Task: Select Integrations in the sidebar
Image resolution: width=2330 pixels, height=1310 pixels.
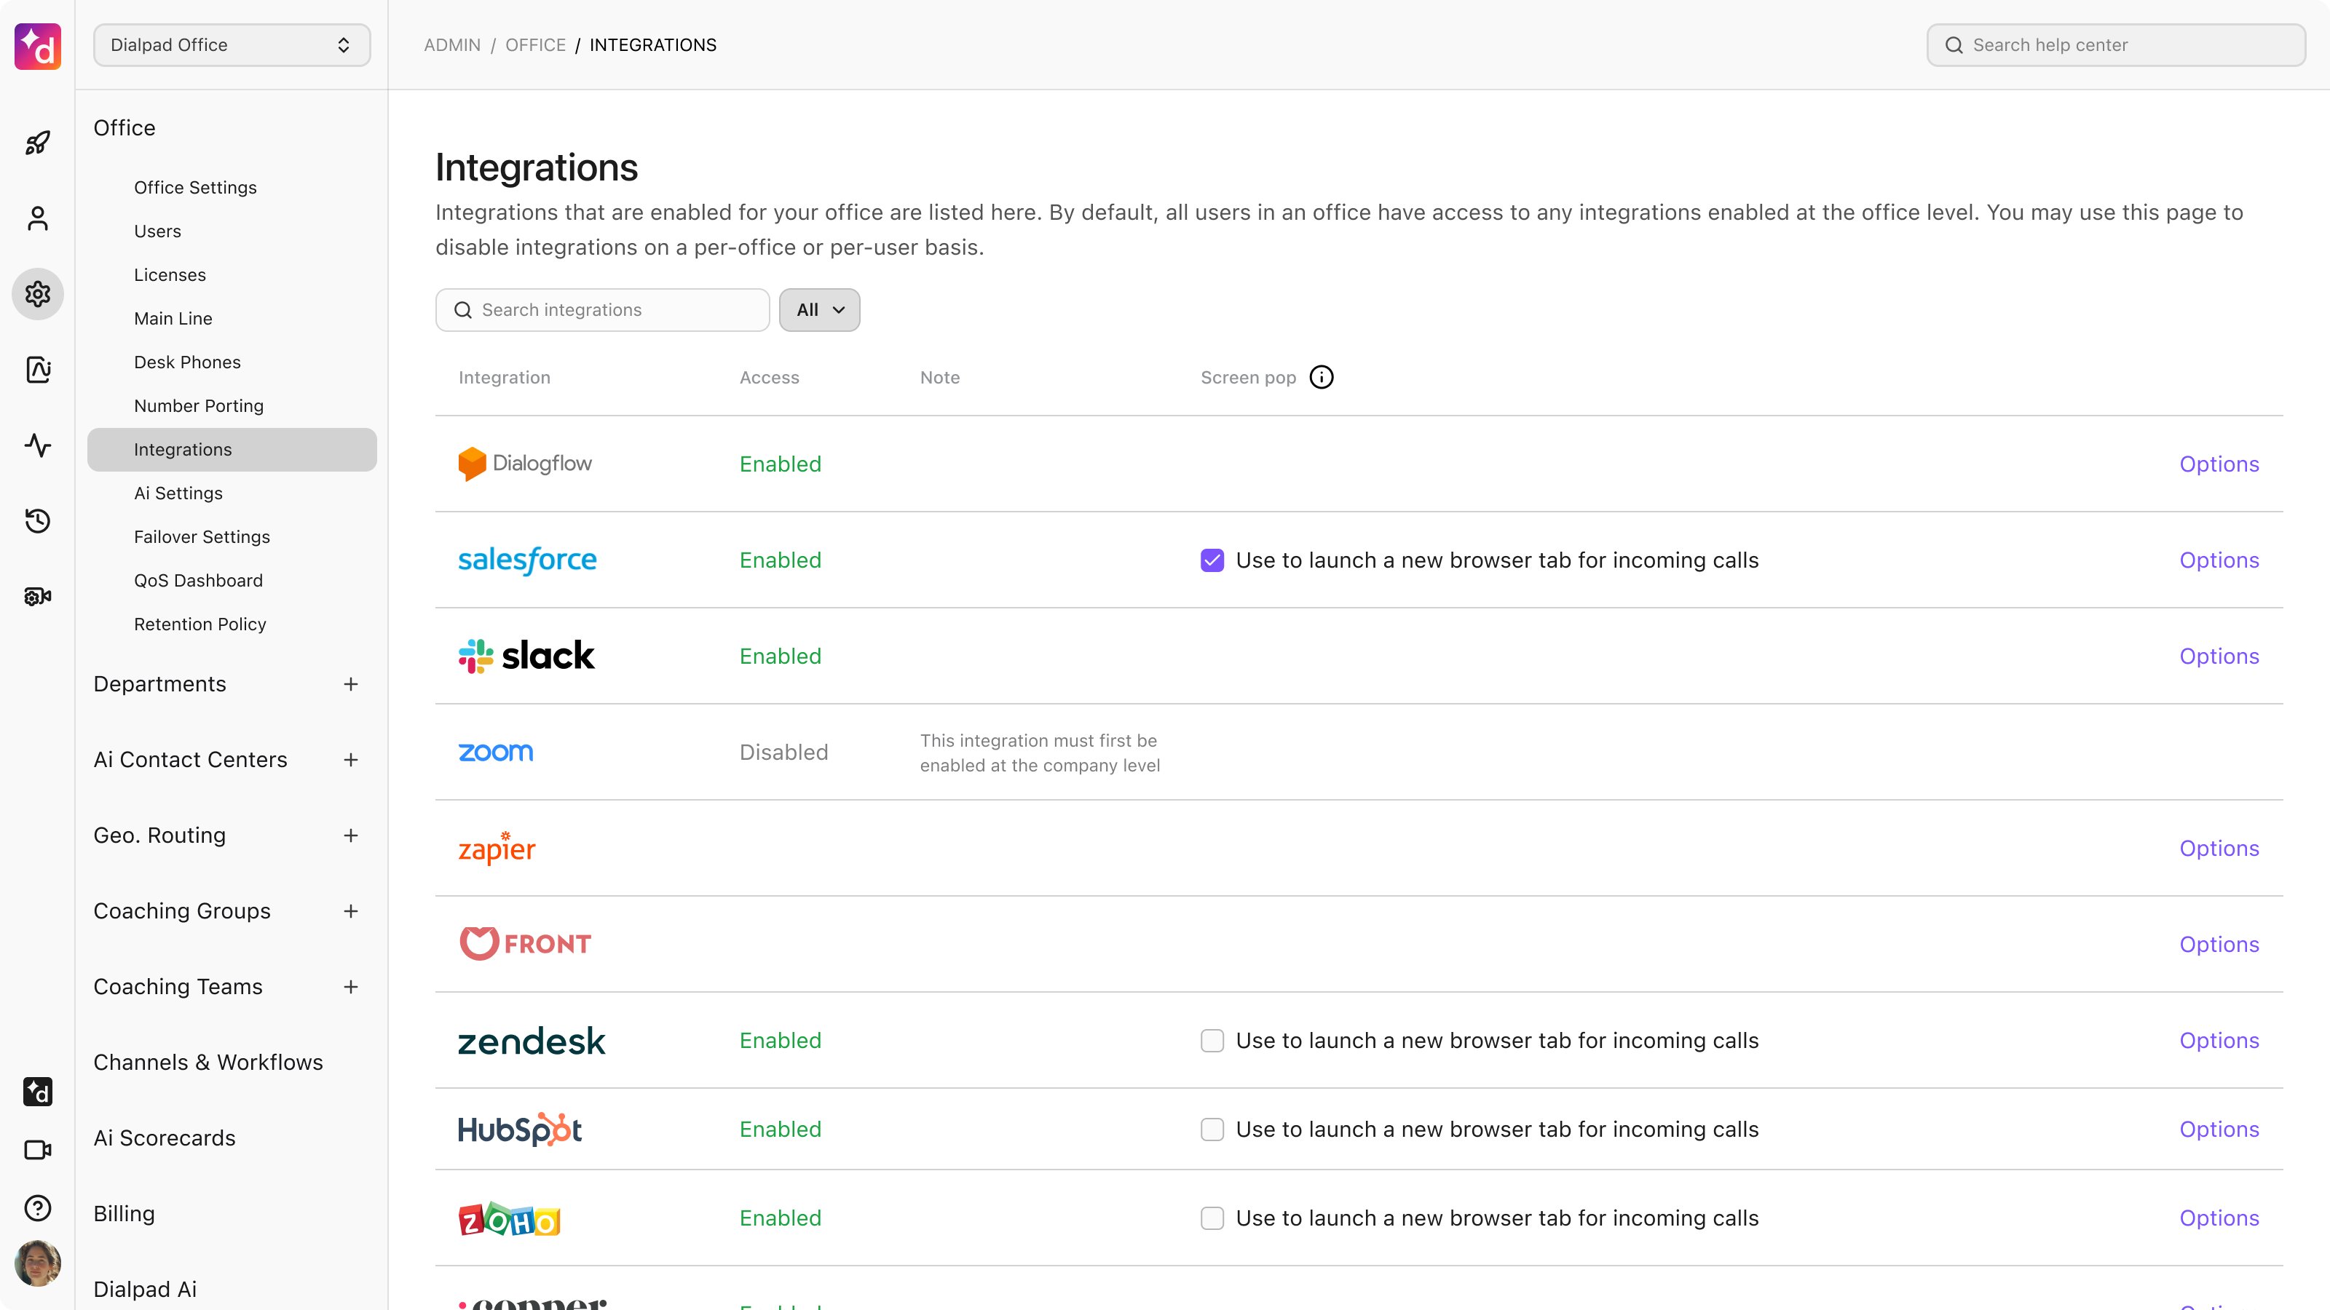Action: click(x=232, y=449)
